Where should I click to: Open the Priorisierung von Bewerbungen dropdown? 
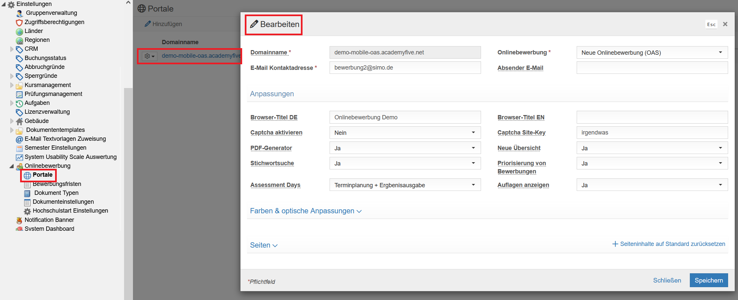click(x=652, y=163)
